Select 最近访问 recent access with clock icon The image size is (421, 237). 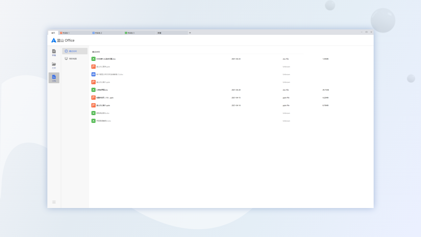75,51
